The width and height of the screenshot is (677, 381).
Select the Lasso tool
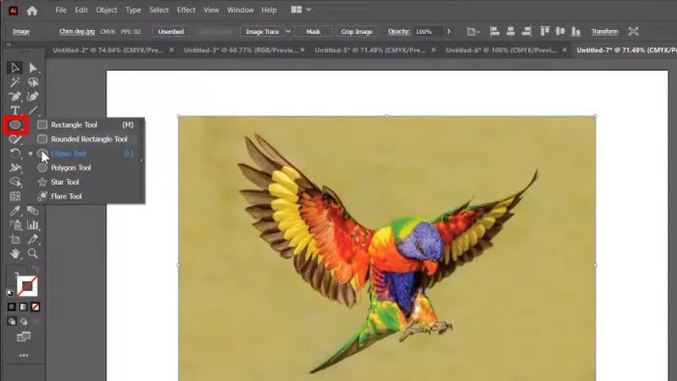click(33, 82)
